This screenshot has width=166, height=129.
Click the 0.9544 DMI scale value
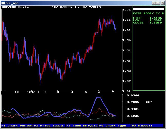click(x=133, y=96)
